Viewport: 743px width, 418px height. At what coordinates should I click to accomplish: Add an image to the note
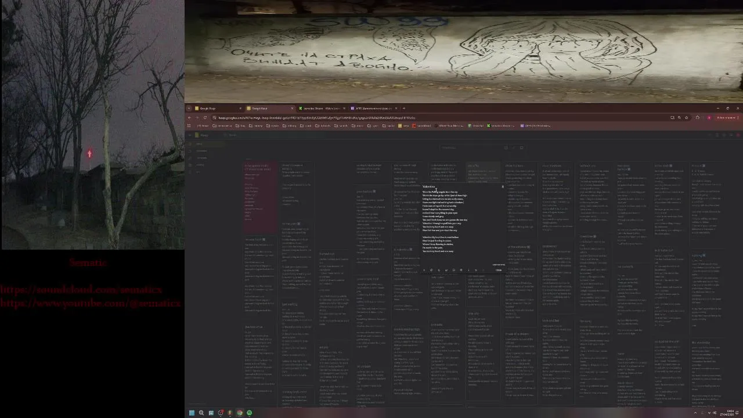(454, 270)
